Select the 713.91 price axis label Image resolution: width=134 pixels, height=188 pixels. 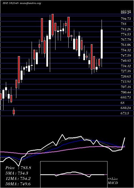click(126, 82)
